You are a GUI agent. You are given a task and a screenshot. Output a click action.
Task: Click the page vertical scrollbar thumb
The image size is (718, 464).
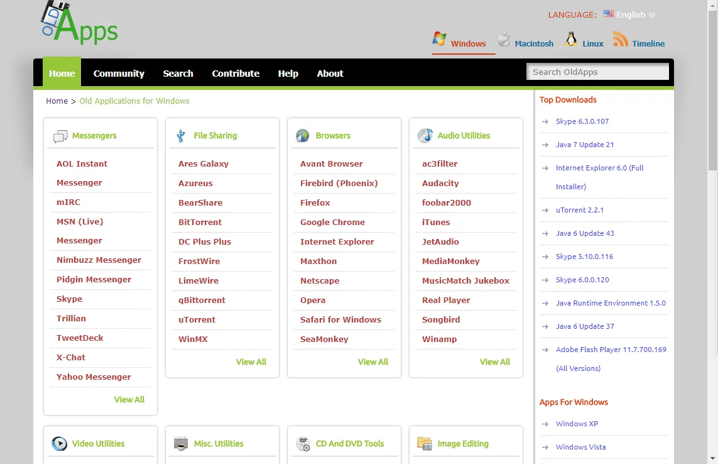tap(712, 89)
